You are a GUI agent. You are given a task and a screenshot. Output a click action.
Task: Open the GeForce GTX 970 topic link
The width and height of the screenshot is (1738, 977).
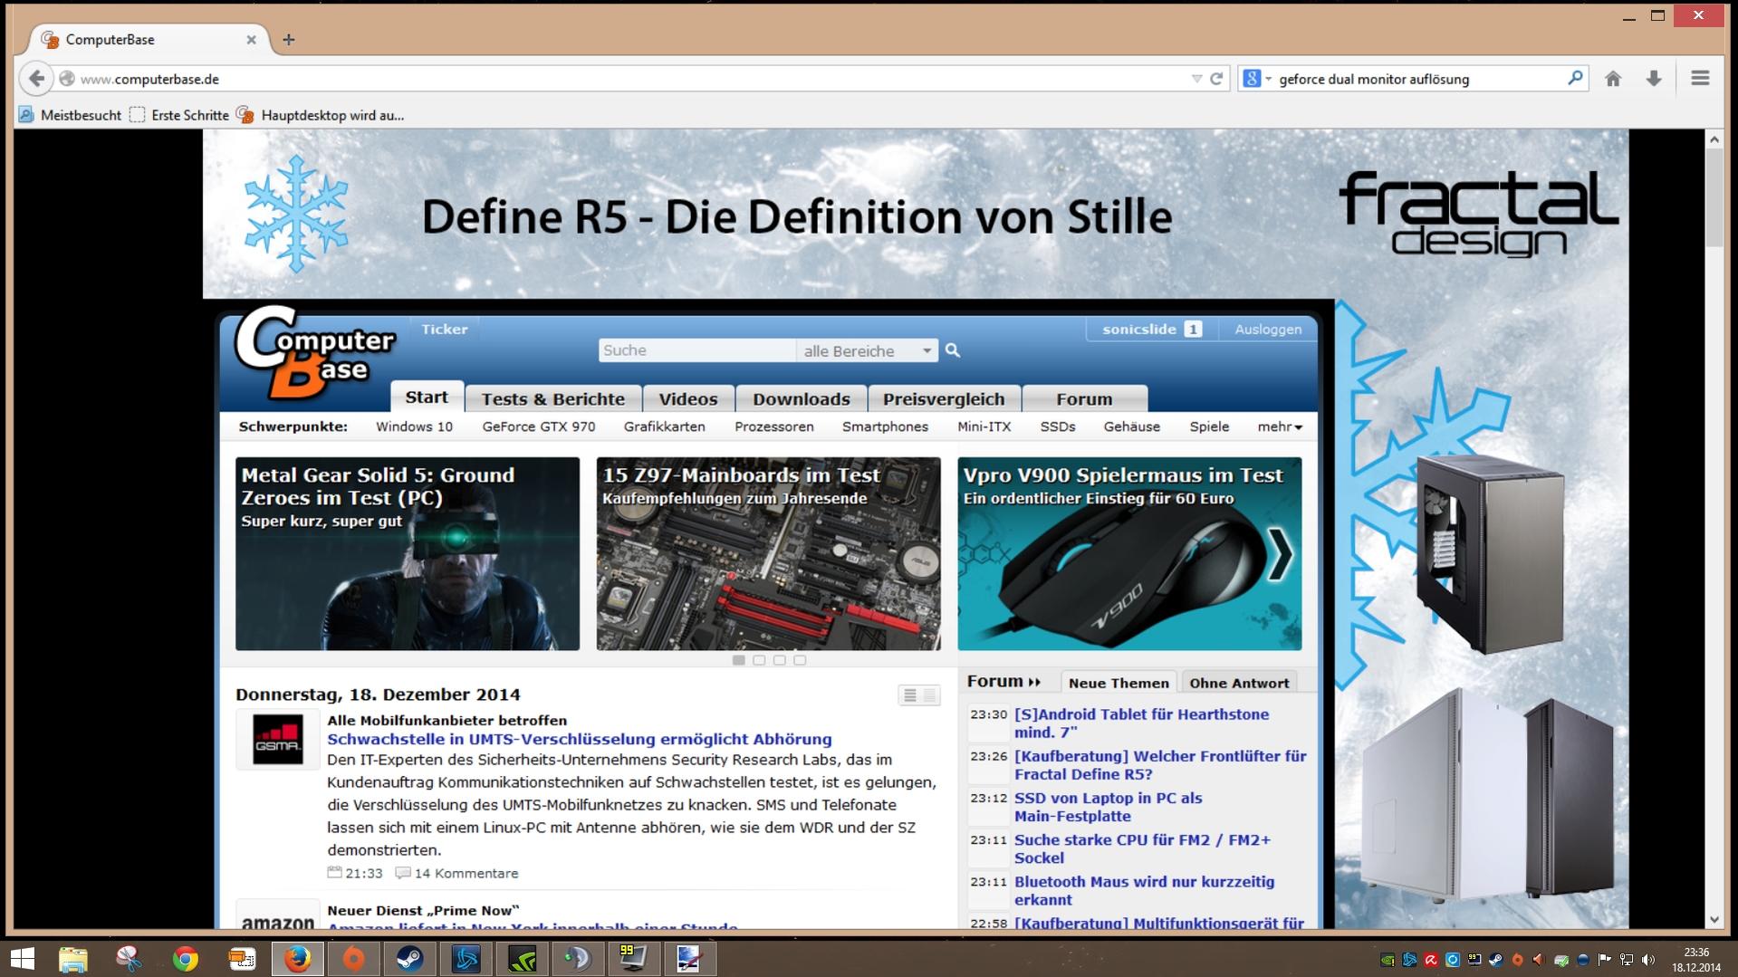[539, 426]
